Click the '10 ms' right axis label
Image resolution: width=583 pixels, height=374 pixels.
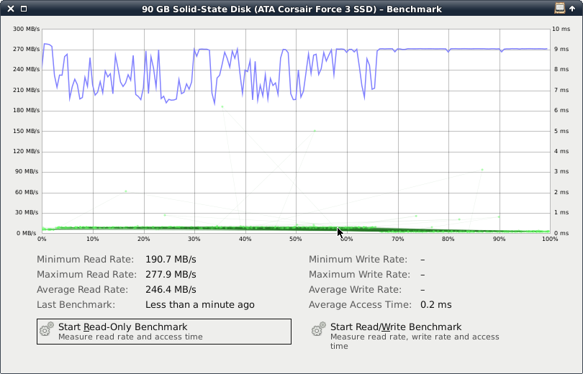561,29
